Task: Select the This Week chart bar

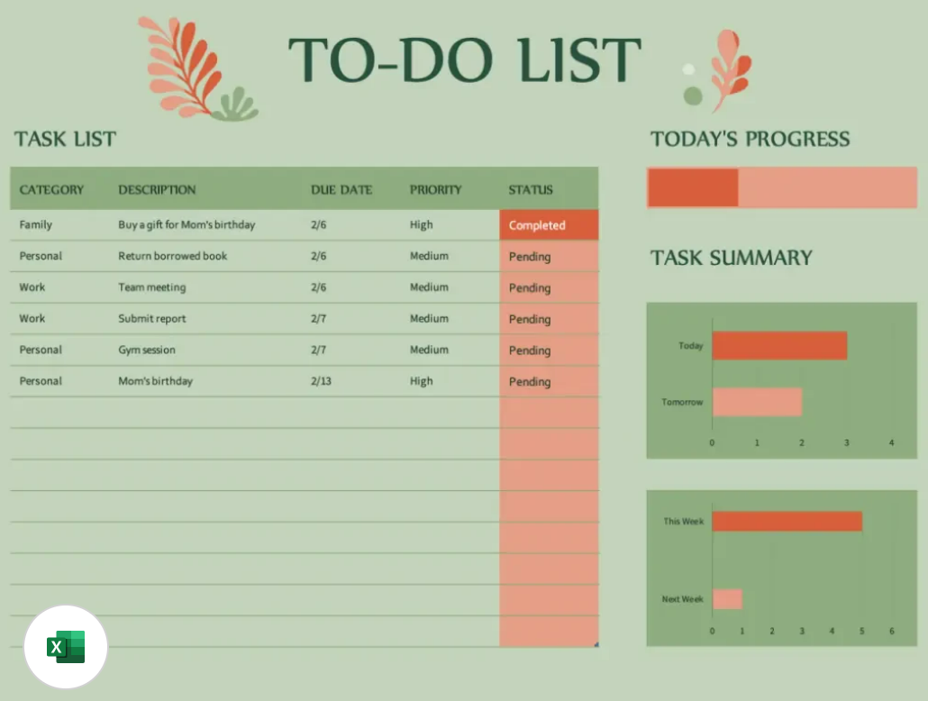Action: tap(788, 521)
